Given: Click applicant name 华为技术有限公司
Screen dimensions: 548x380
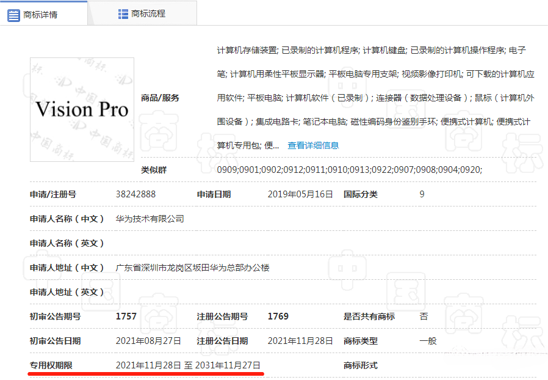Looking at the screenshot, I should pyautogui.click(x=150, y=219).
